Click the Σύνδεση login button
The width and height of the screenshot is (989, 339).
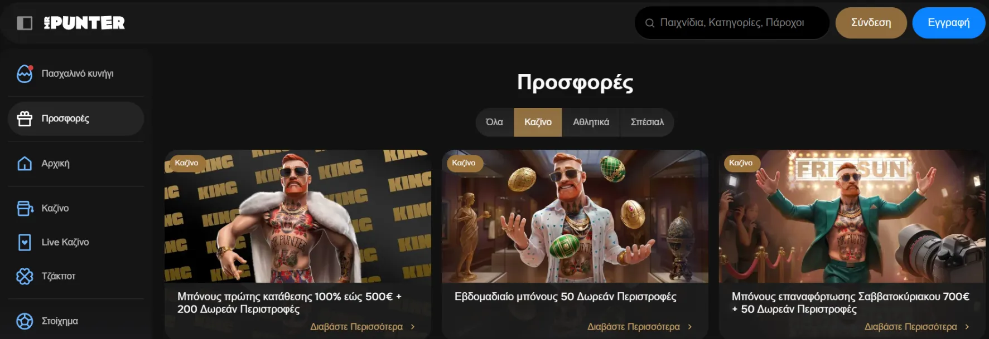coord(871,23)
